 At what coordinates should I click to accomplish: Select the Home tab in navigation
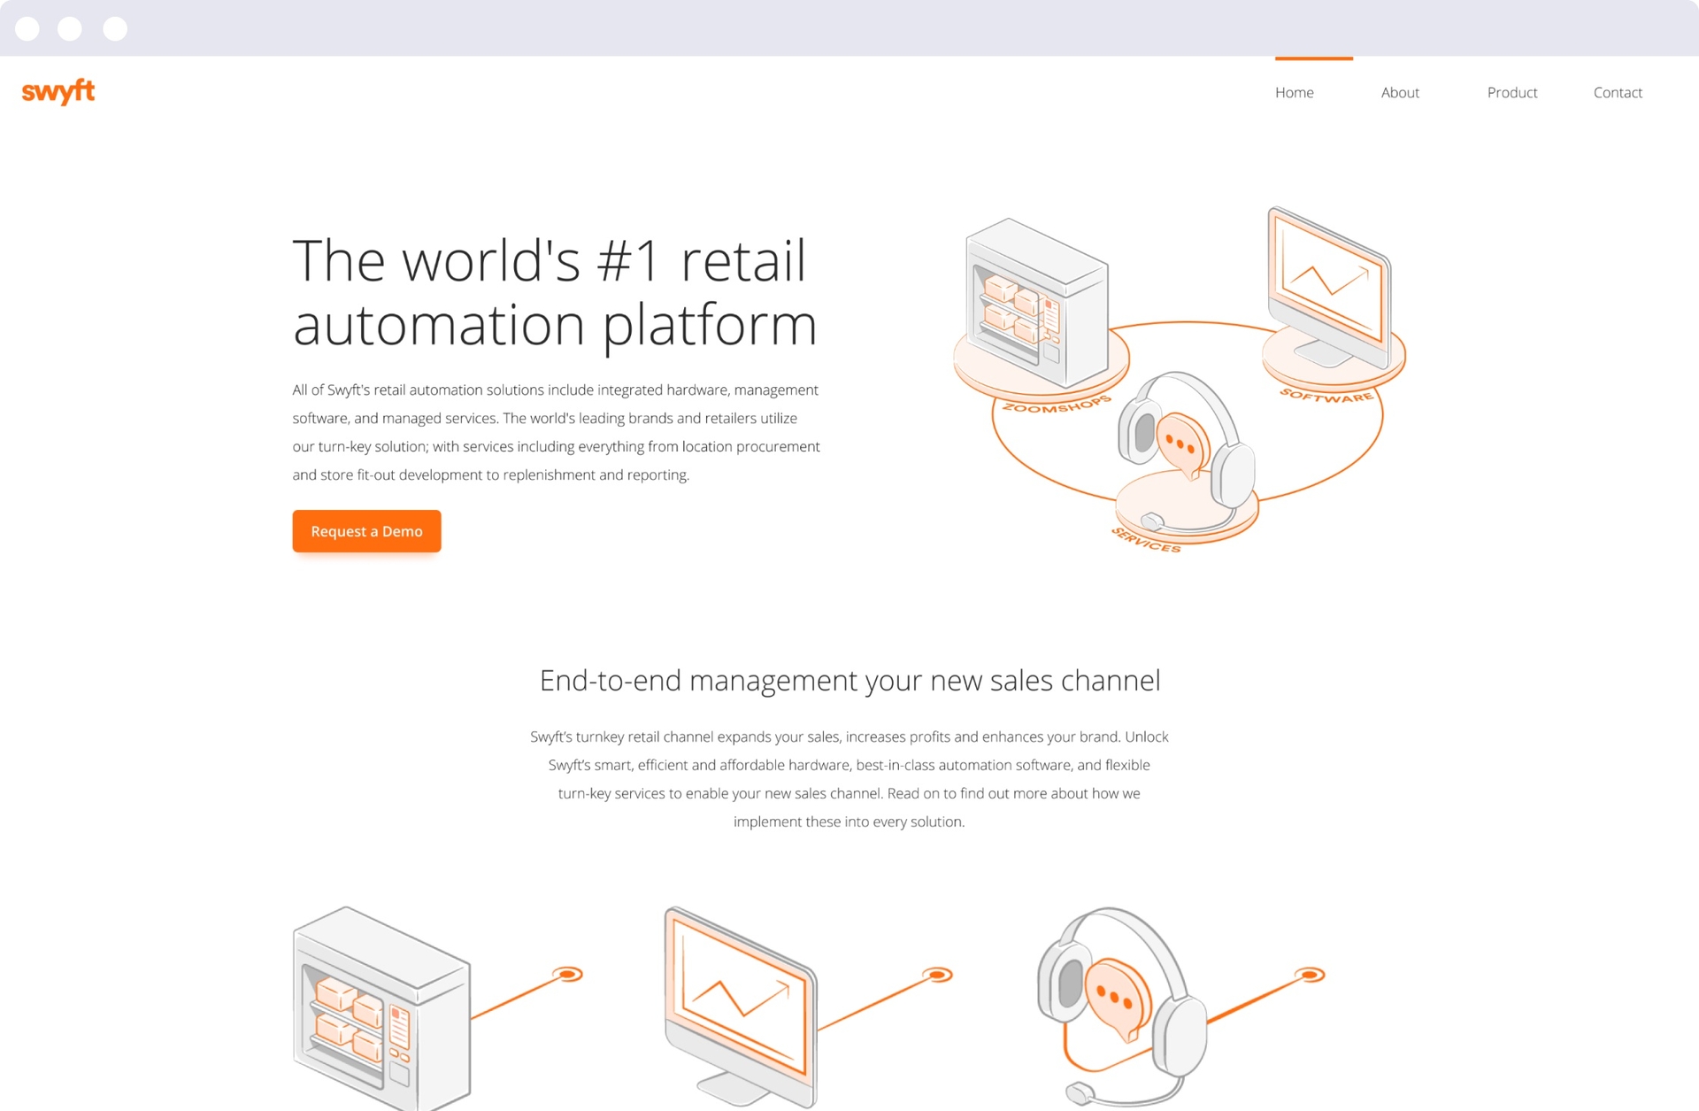(1294, 92)
